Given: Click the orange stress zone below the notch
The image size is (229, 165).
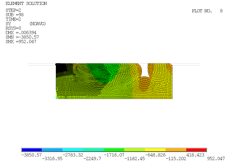Looking at the screenshot, I should [x=144, y=84].
